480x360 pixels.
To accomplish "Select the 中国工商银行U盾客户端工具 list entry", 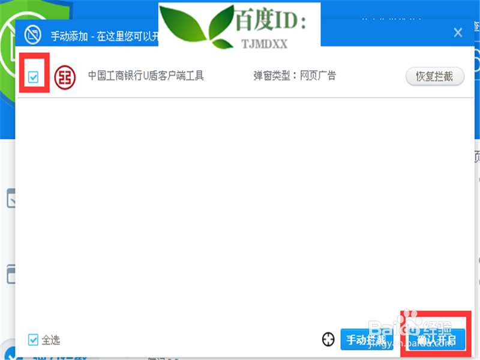I will tap(144, 76).
